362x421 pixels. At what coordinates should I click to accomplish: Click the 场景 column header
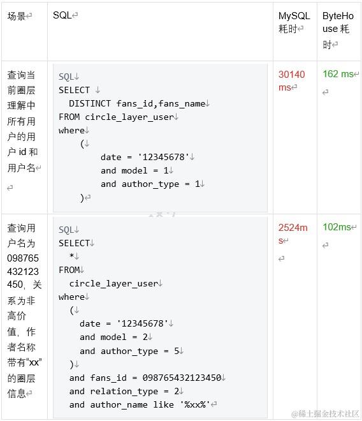click(x=17, y=16)
